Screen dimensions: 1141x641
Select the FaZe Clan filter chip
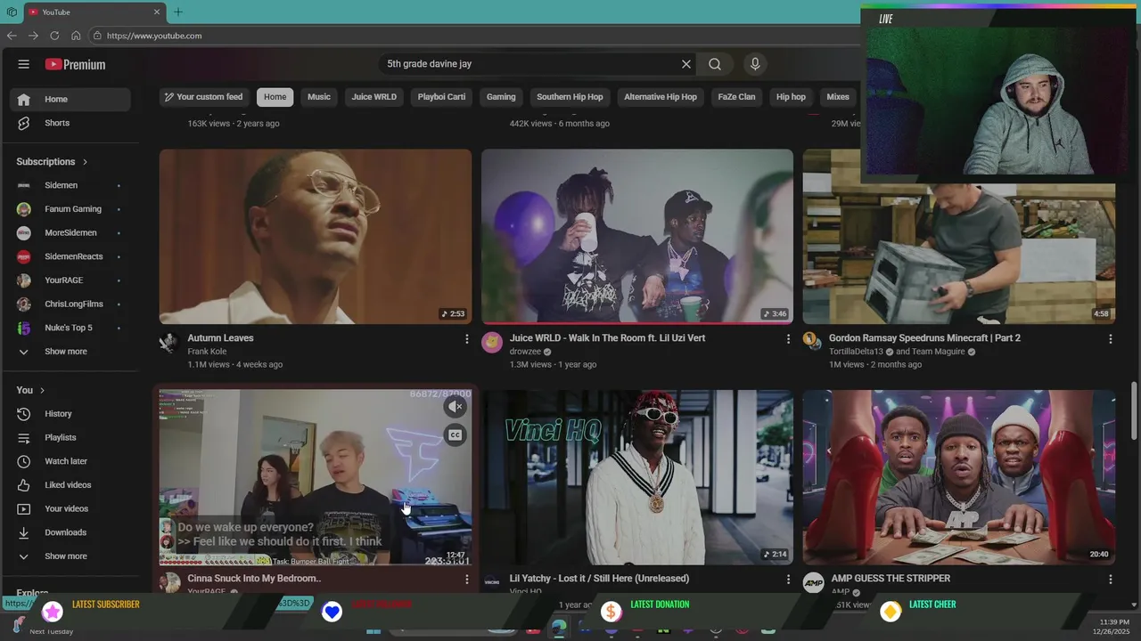(736, 97)
